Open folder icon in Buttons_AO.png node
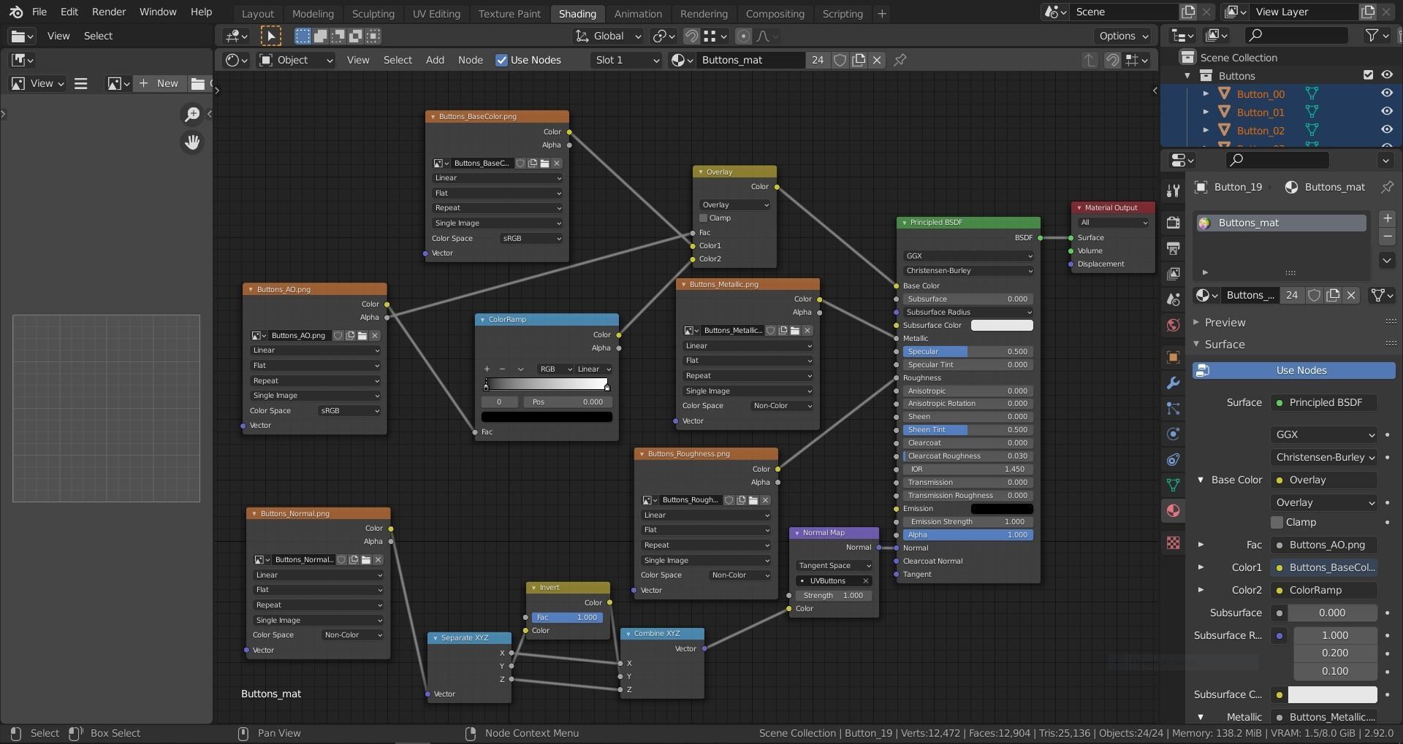The width and height of the screenshot is (1403, 744). [362, 336]
